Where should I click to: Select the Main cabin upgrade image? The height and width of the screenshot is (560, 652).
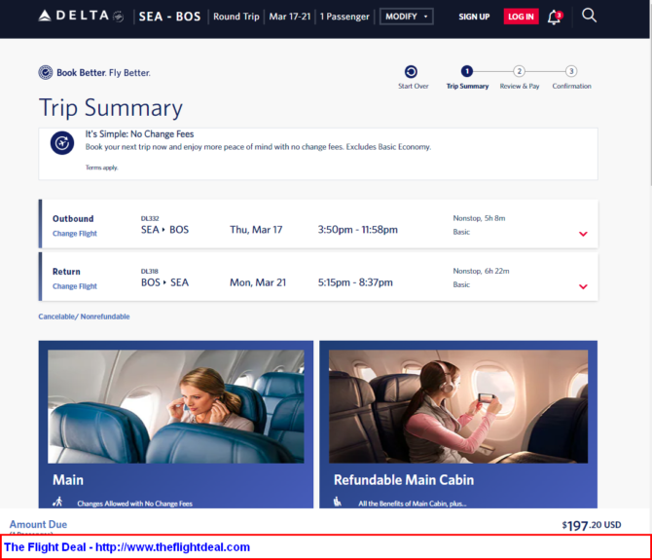[176, 406]
